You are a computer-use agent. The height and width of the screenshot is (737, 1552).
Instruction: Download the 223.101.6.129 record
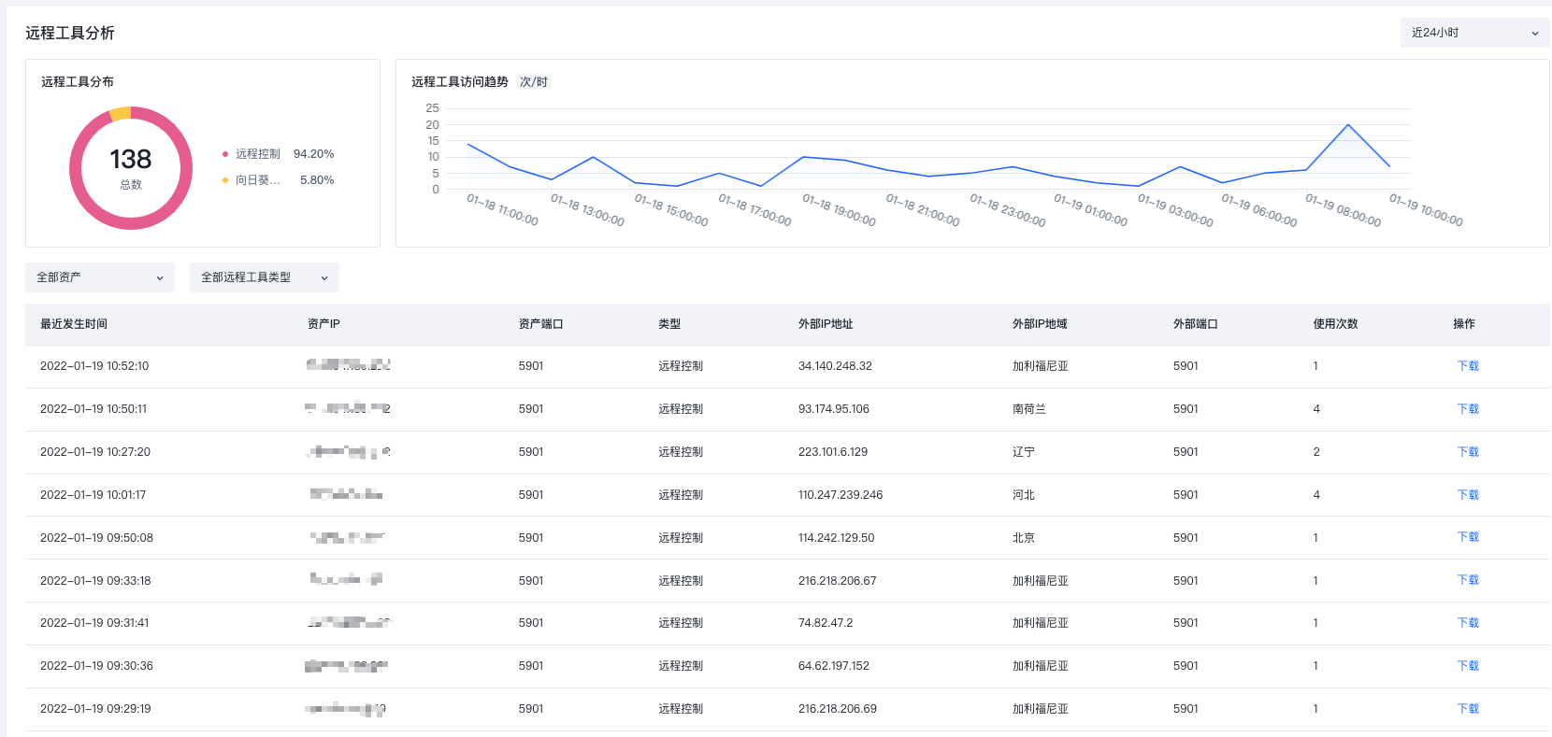(x=1468, y=452)
